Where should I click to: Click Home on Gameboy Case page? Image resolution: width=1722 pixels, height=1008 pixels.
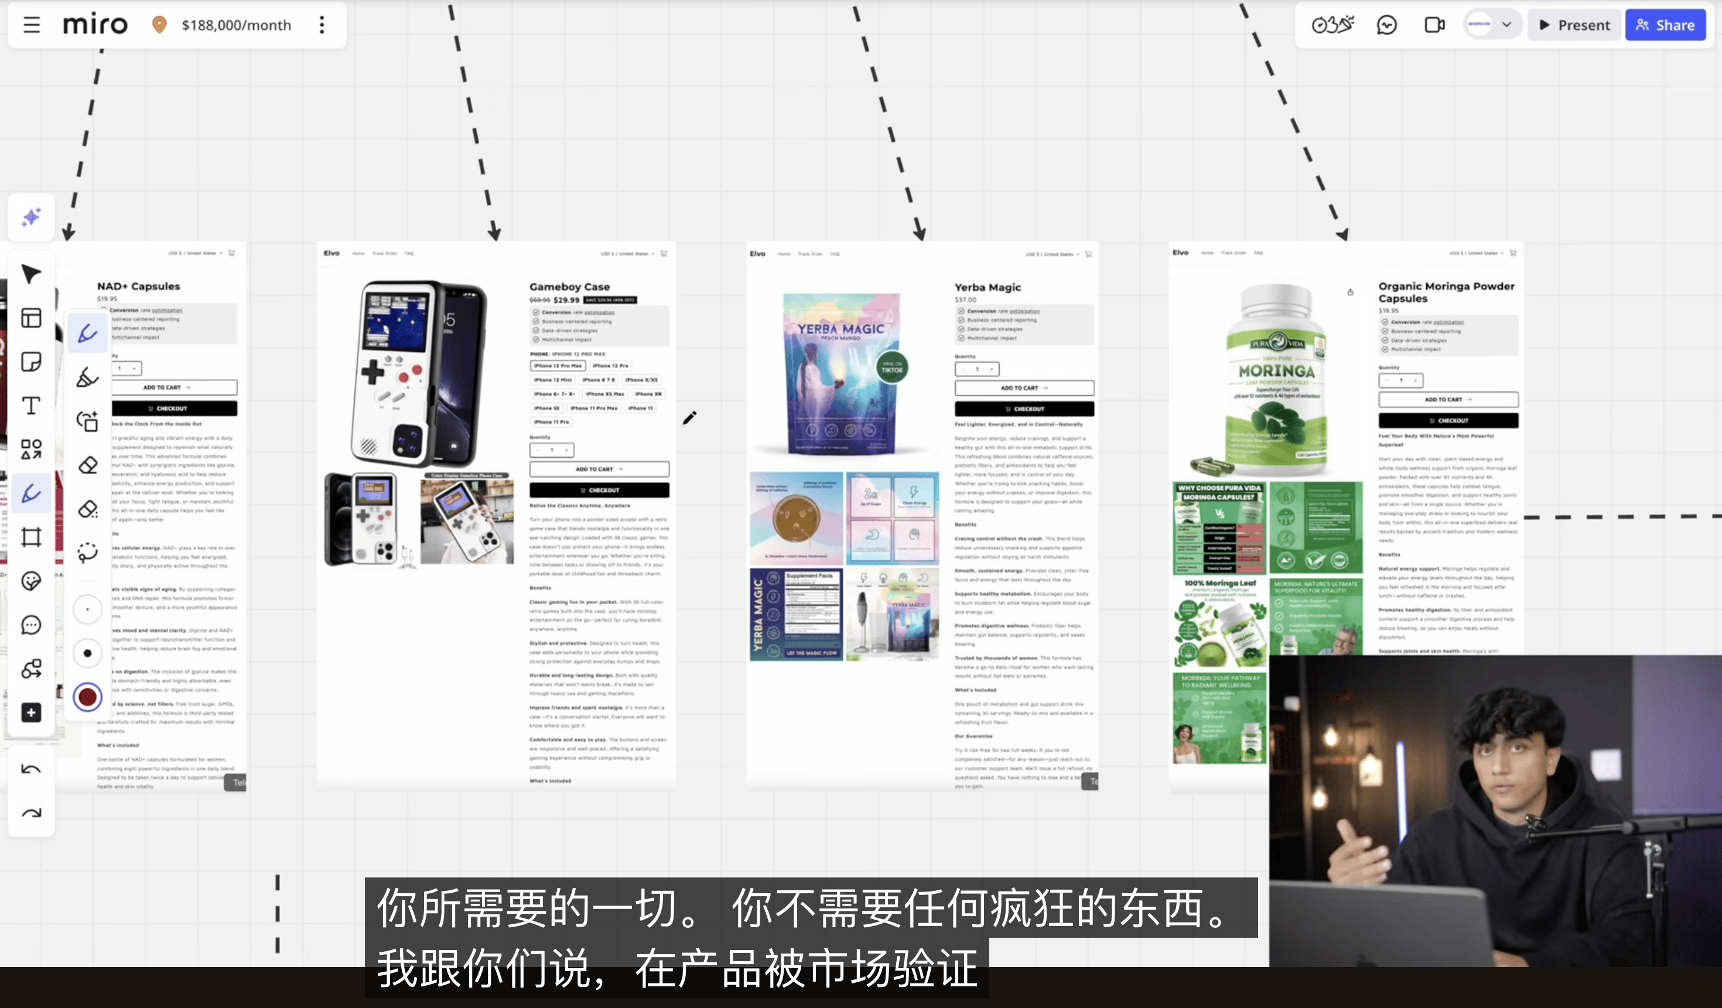(x=358, y=253)
